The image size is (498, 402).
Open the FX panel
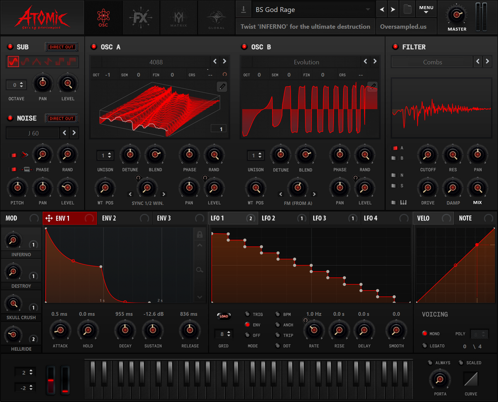tap(141, 17)
